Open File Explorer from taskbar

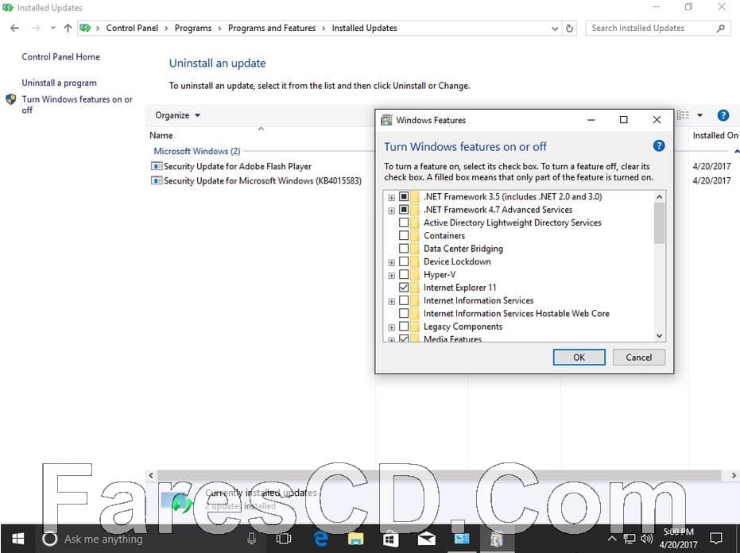pyautogui.click(x=356, y=539)
